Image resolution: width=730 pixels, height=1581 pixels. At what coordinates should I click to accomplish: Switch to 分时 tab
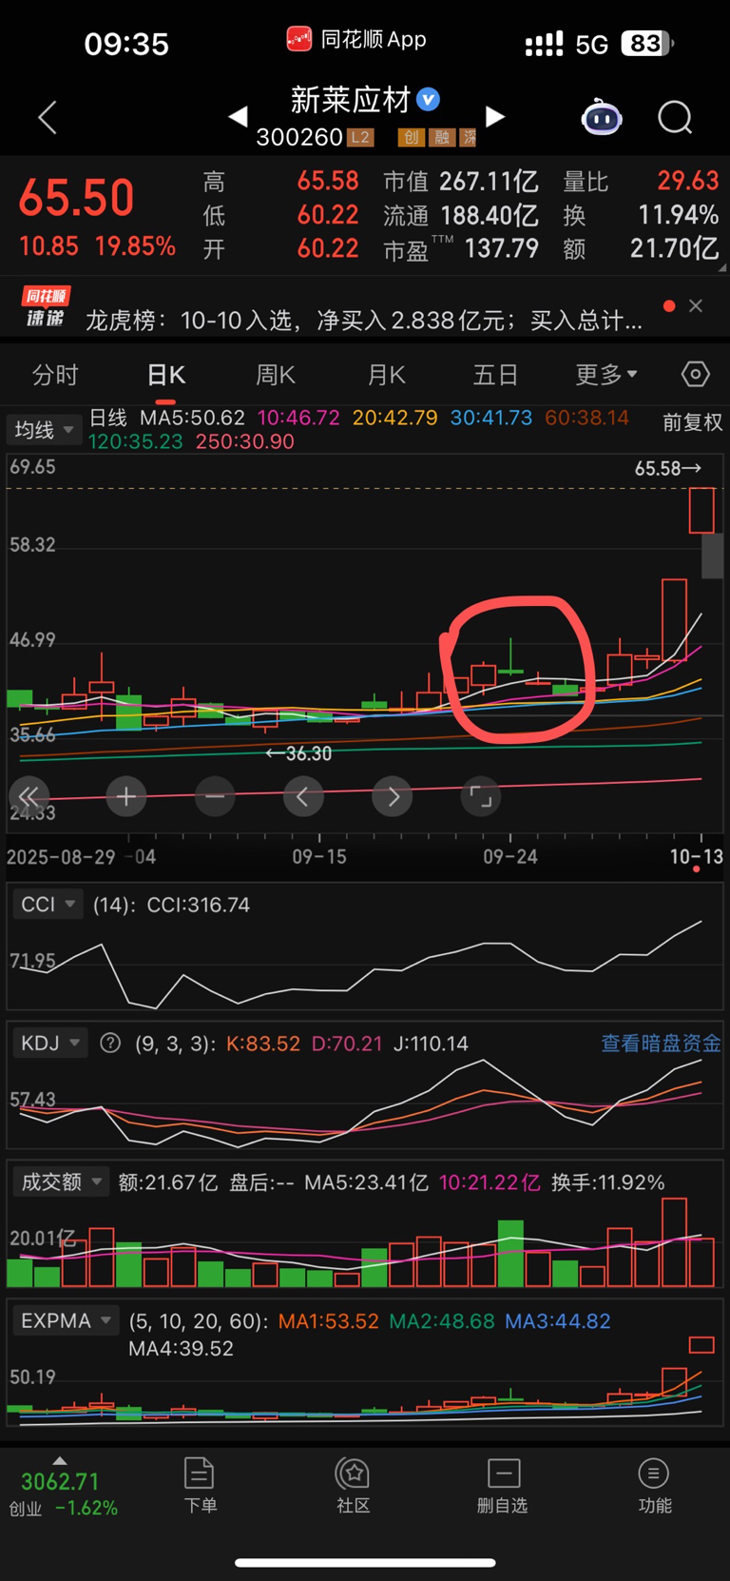(x=55, y=375)
